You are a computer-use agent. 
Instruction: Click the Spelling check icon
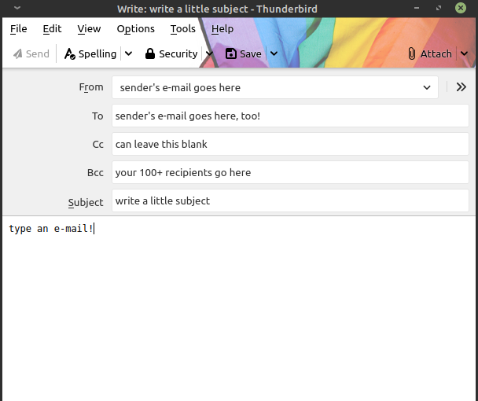click(x=70, y=54)
